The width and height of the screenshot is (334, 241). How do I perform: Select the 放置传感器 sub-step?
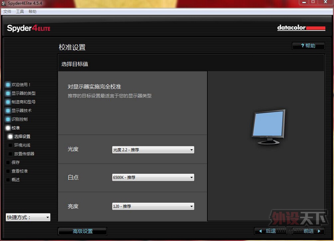point(24,154)
